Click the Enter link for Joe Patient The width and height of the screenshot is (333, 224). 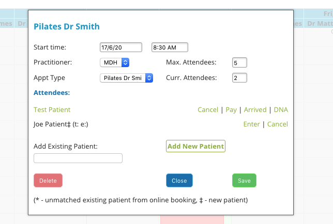click(x=251, y=124)
